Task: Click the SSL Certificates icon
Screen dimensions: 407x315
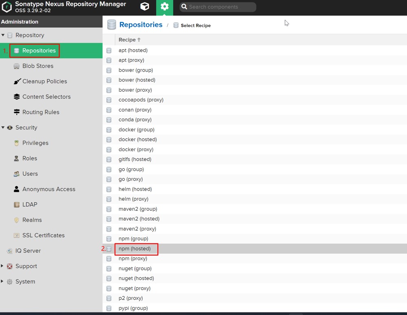Action: pos(16,235)
